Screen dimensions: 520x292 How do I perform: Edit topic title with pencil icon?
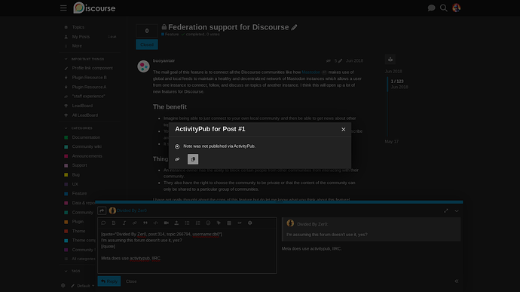(x=294, y=28)
